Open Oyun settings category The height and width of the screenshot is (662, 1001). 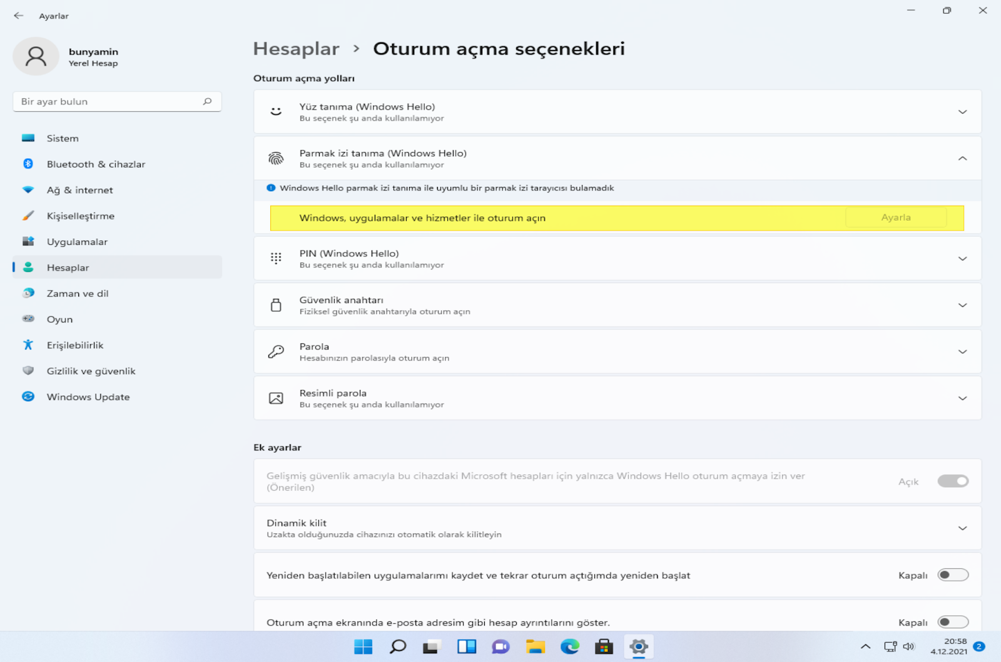(x=117, y=319)
